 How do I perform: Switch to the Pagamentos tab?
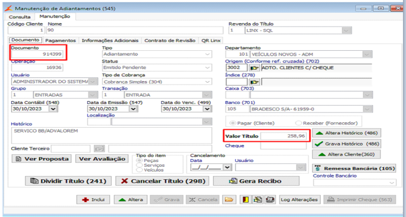61,41
